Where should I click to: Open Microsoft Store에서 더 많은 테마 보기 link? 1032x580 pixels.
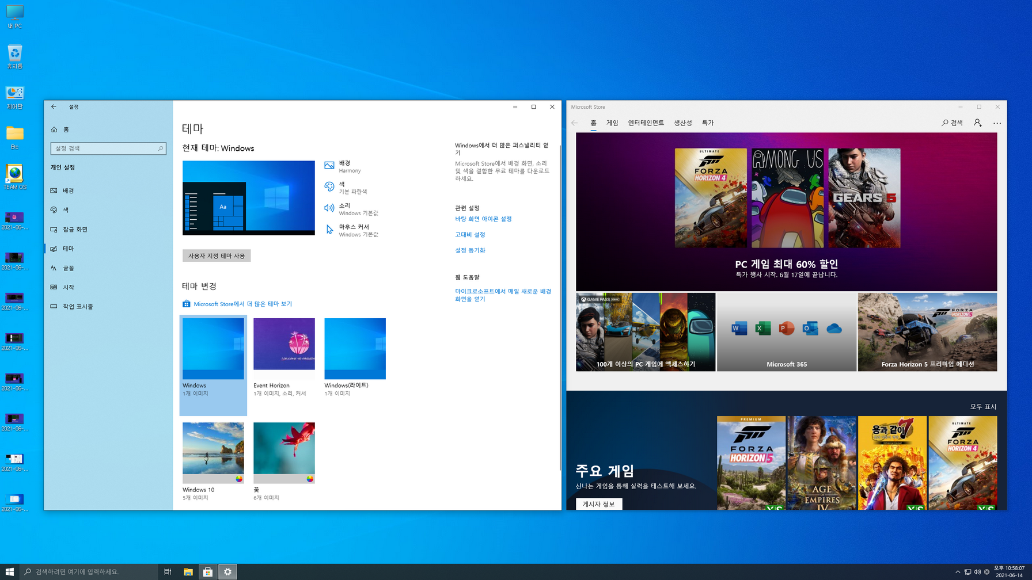[x=242, y=304]
